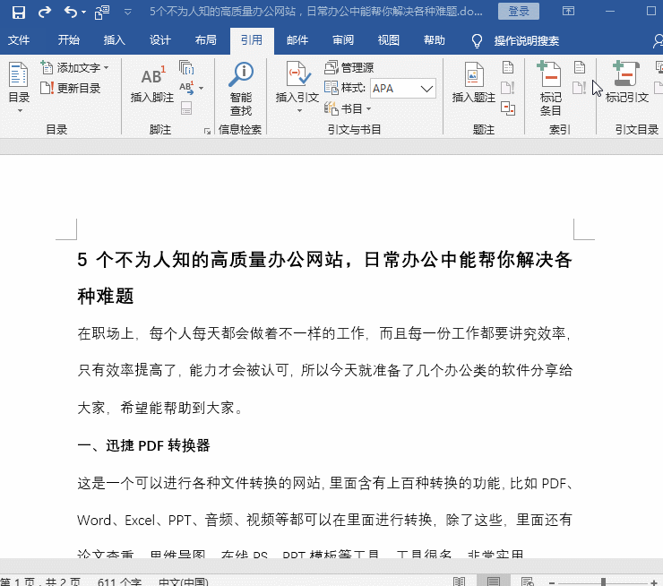This screenshot has width=663, height=586.
Task: Switch to Web Layout view in status bar
Action: click(x=528, y=582)
